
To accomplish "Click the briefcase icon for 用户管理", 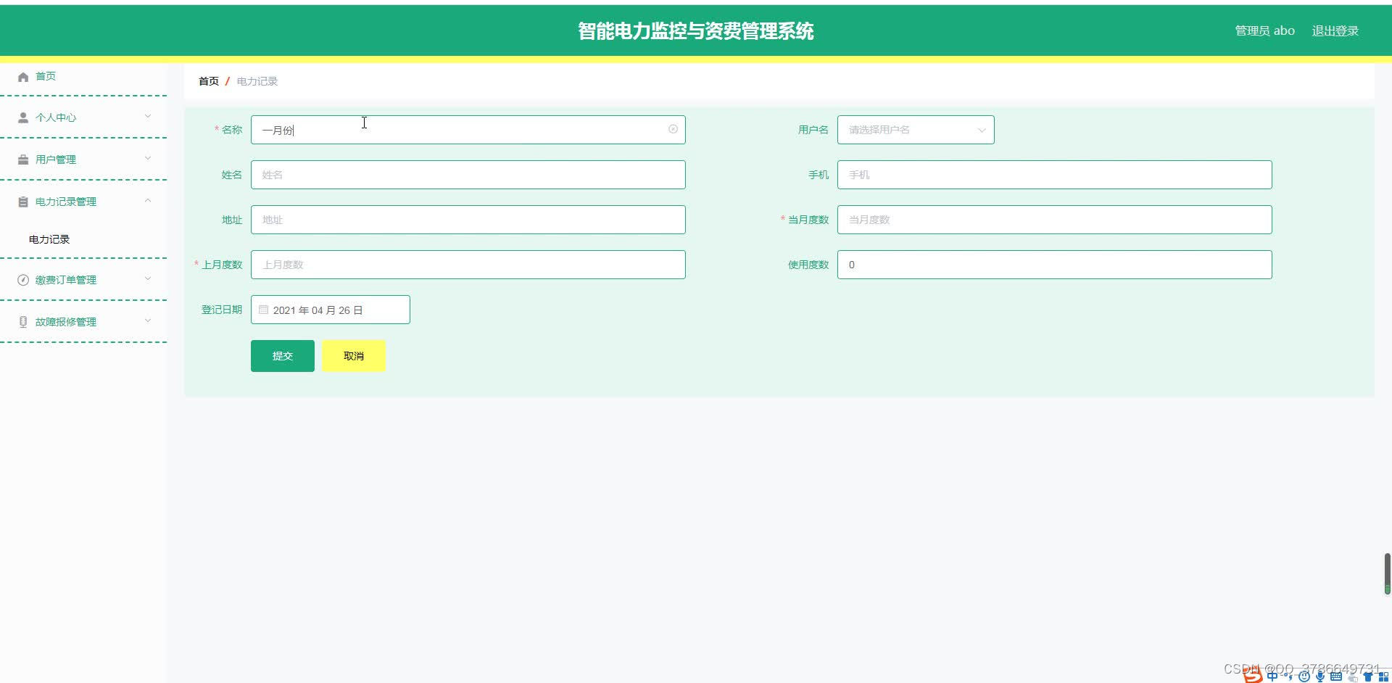I will pos(23,160).
